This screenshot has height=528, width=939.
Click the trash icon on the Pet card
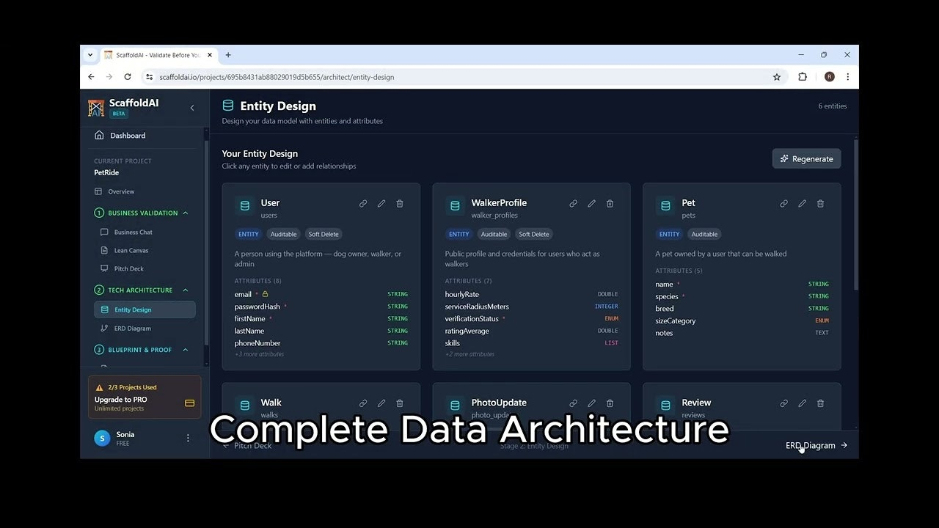pos(820,204)
